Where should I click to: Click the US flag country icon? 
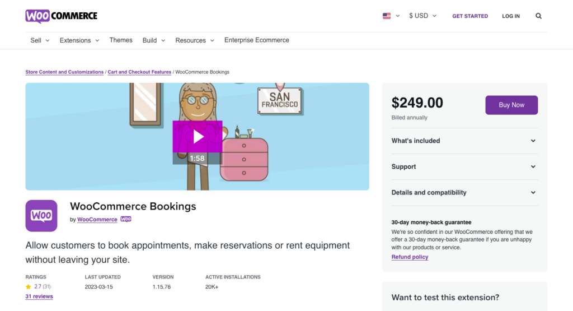pyautogui.click(x=387, y=16)
